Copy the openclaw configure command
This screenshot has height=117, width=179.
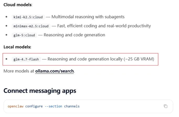click(x=165, y=106)
